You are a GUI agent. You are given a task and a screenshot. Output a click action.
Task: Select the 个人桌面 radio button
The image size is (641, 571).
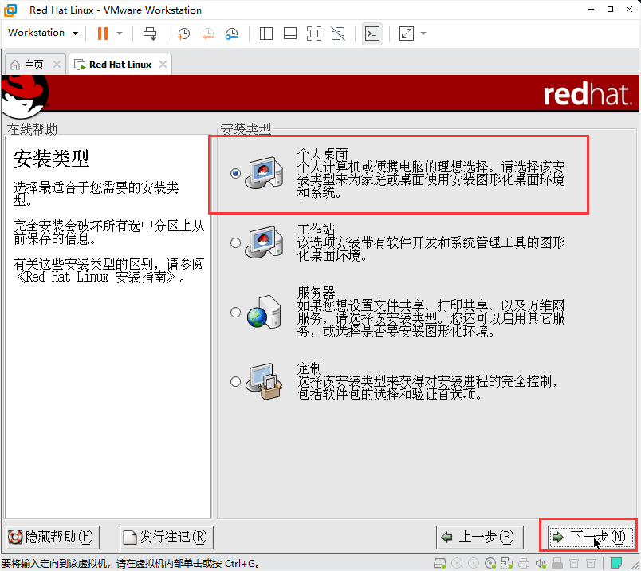(x=235, y=173)
